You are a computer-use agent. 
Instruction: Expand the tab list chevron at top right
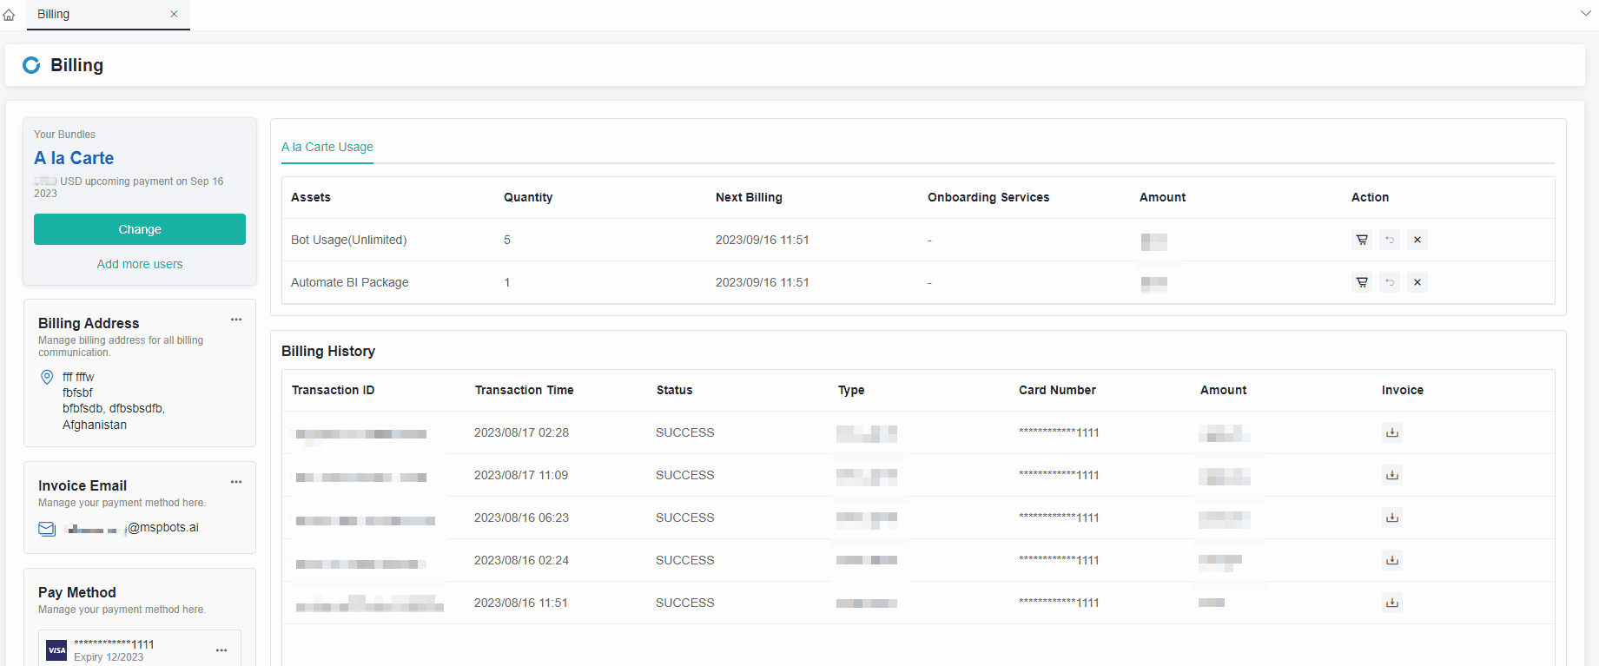[x=1586, y=14]
